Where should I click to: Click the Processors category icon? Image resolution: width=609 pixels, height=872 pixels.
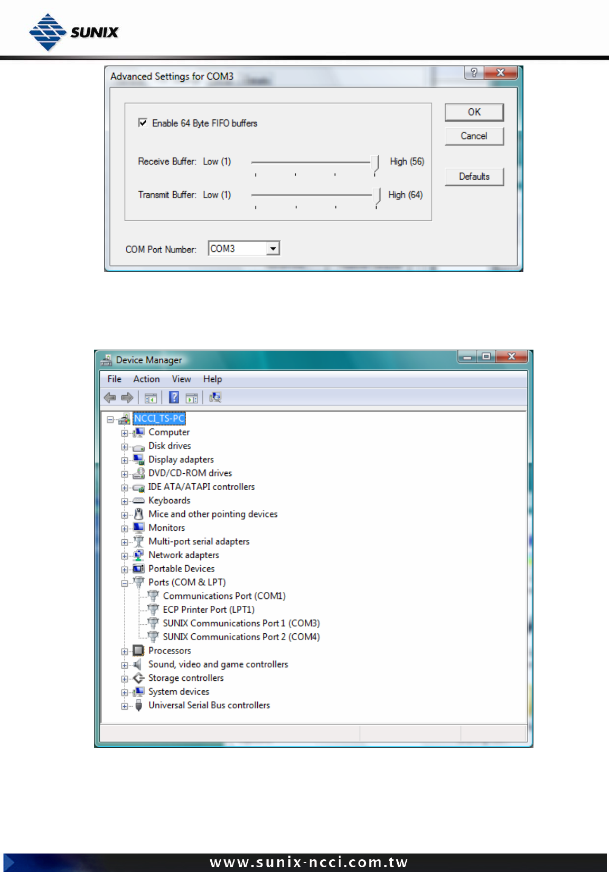pyautogui.click(x=138, y=651)
